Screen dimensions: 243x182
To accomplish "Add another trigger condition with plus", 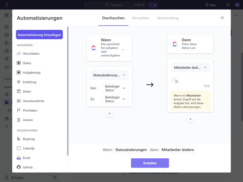I will pos(109,113).
